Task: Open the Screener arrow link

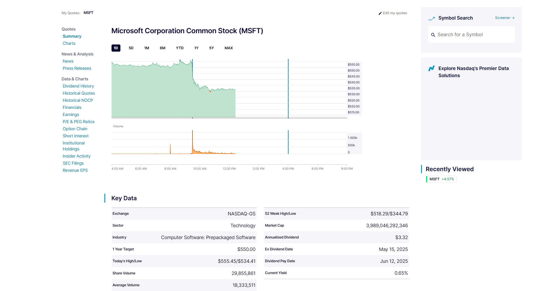Action: [504, 18]
